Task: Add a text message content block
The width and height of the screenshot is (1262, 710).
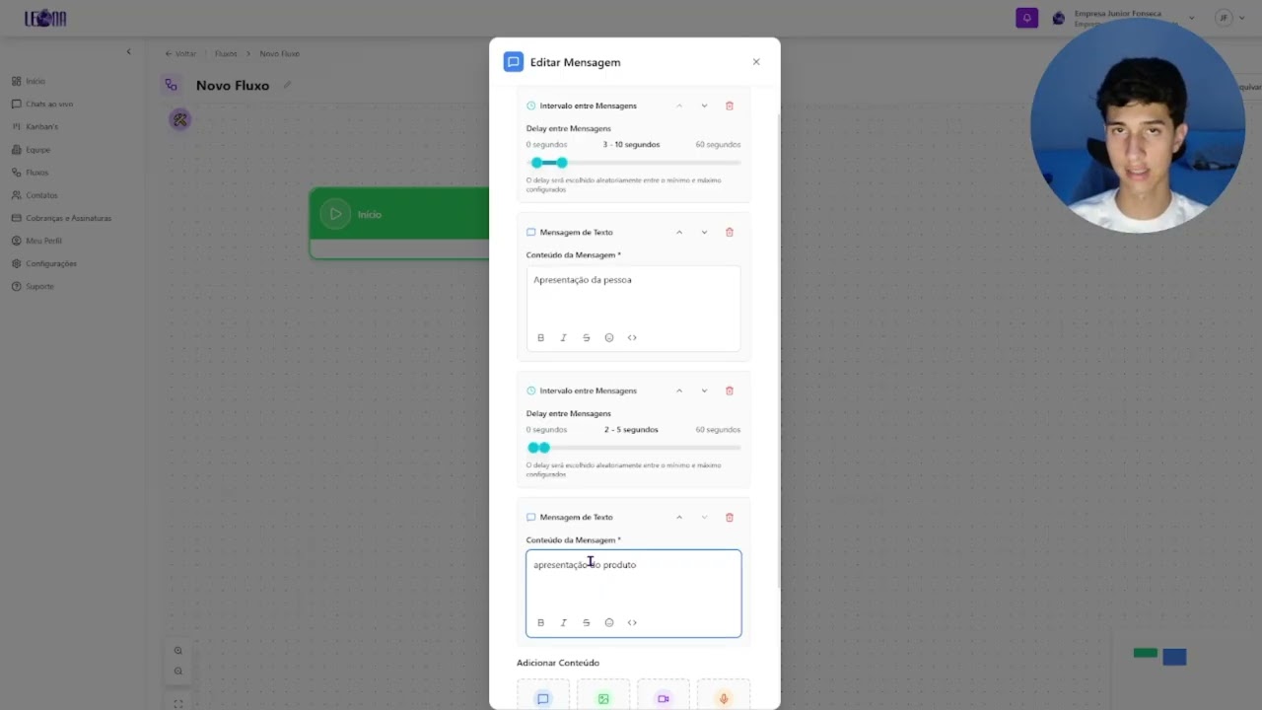Action: tap(542, 695)
